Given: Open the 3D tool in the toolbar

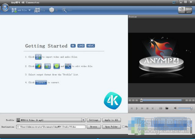Looking at the screenshot, I should coord(53,10).
